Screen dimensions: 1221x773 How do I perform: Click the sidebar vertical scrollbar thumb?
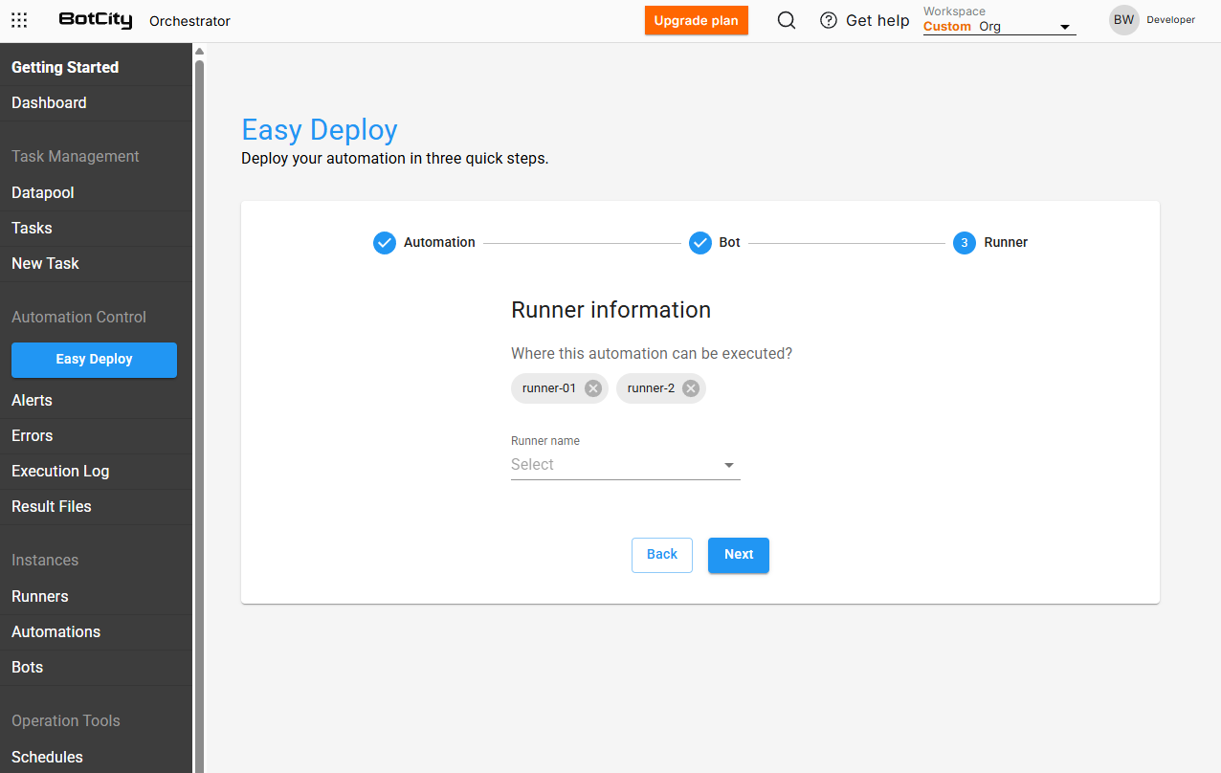tap(199, 416)
